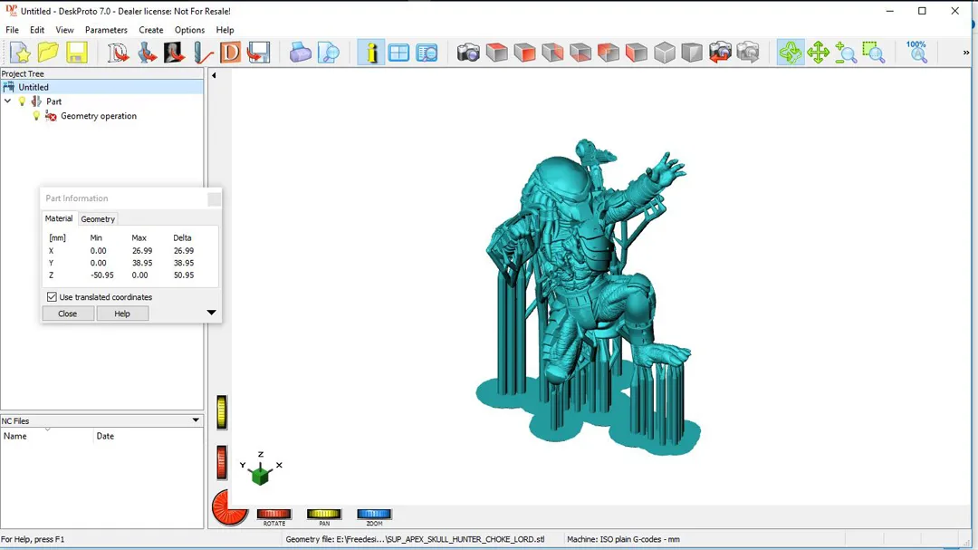Open the Parameters menu
The image size is (978, 550).
[x=106, y=30]
